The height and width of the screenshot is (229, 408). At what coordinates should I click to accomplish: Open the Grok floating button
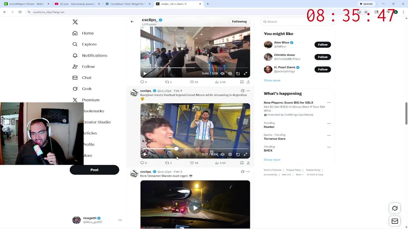tap(395, 208)
